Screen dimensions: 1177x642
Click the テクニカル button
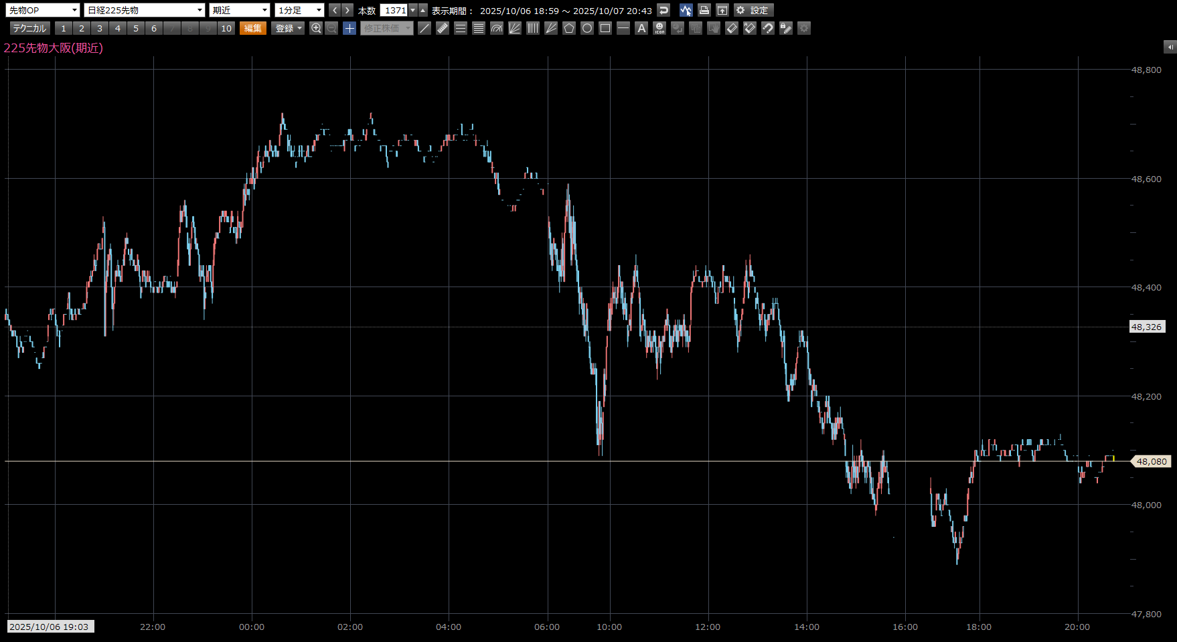point(29,28)
